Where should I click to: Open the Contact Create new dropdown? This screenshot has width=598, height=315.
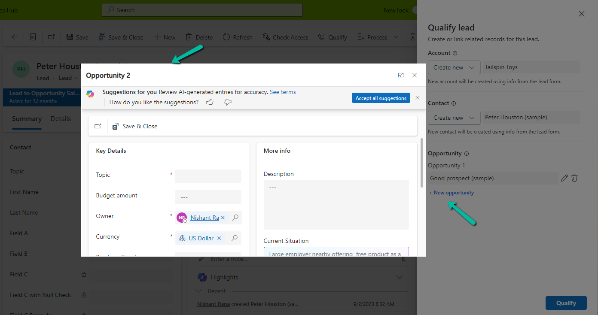pos(454,117)
